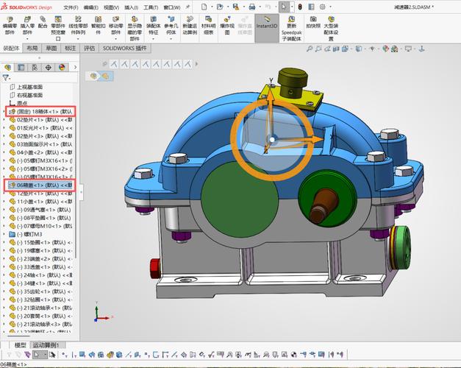
Task: Open the 编辑(E) menu
Action: [x=91, y=7]
